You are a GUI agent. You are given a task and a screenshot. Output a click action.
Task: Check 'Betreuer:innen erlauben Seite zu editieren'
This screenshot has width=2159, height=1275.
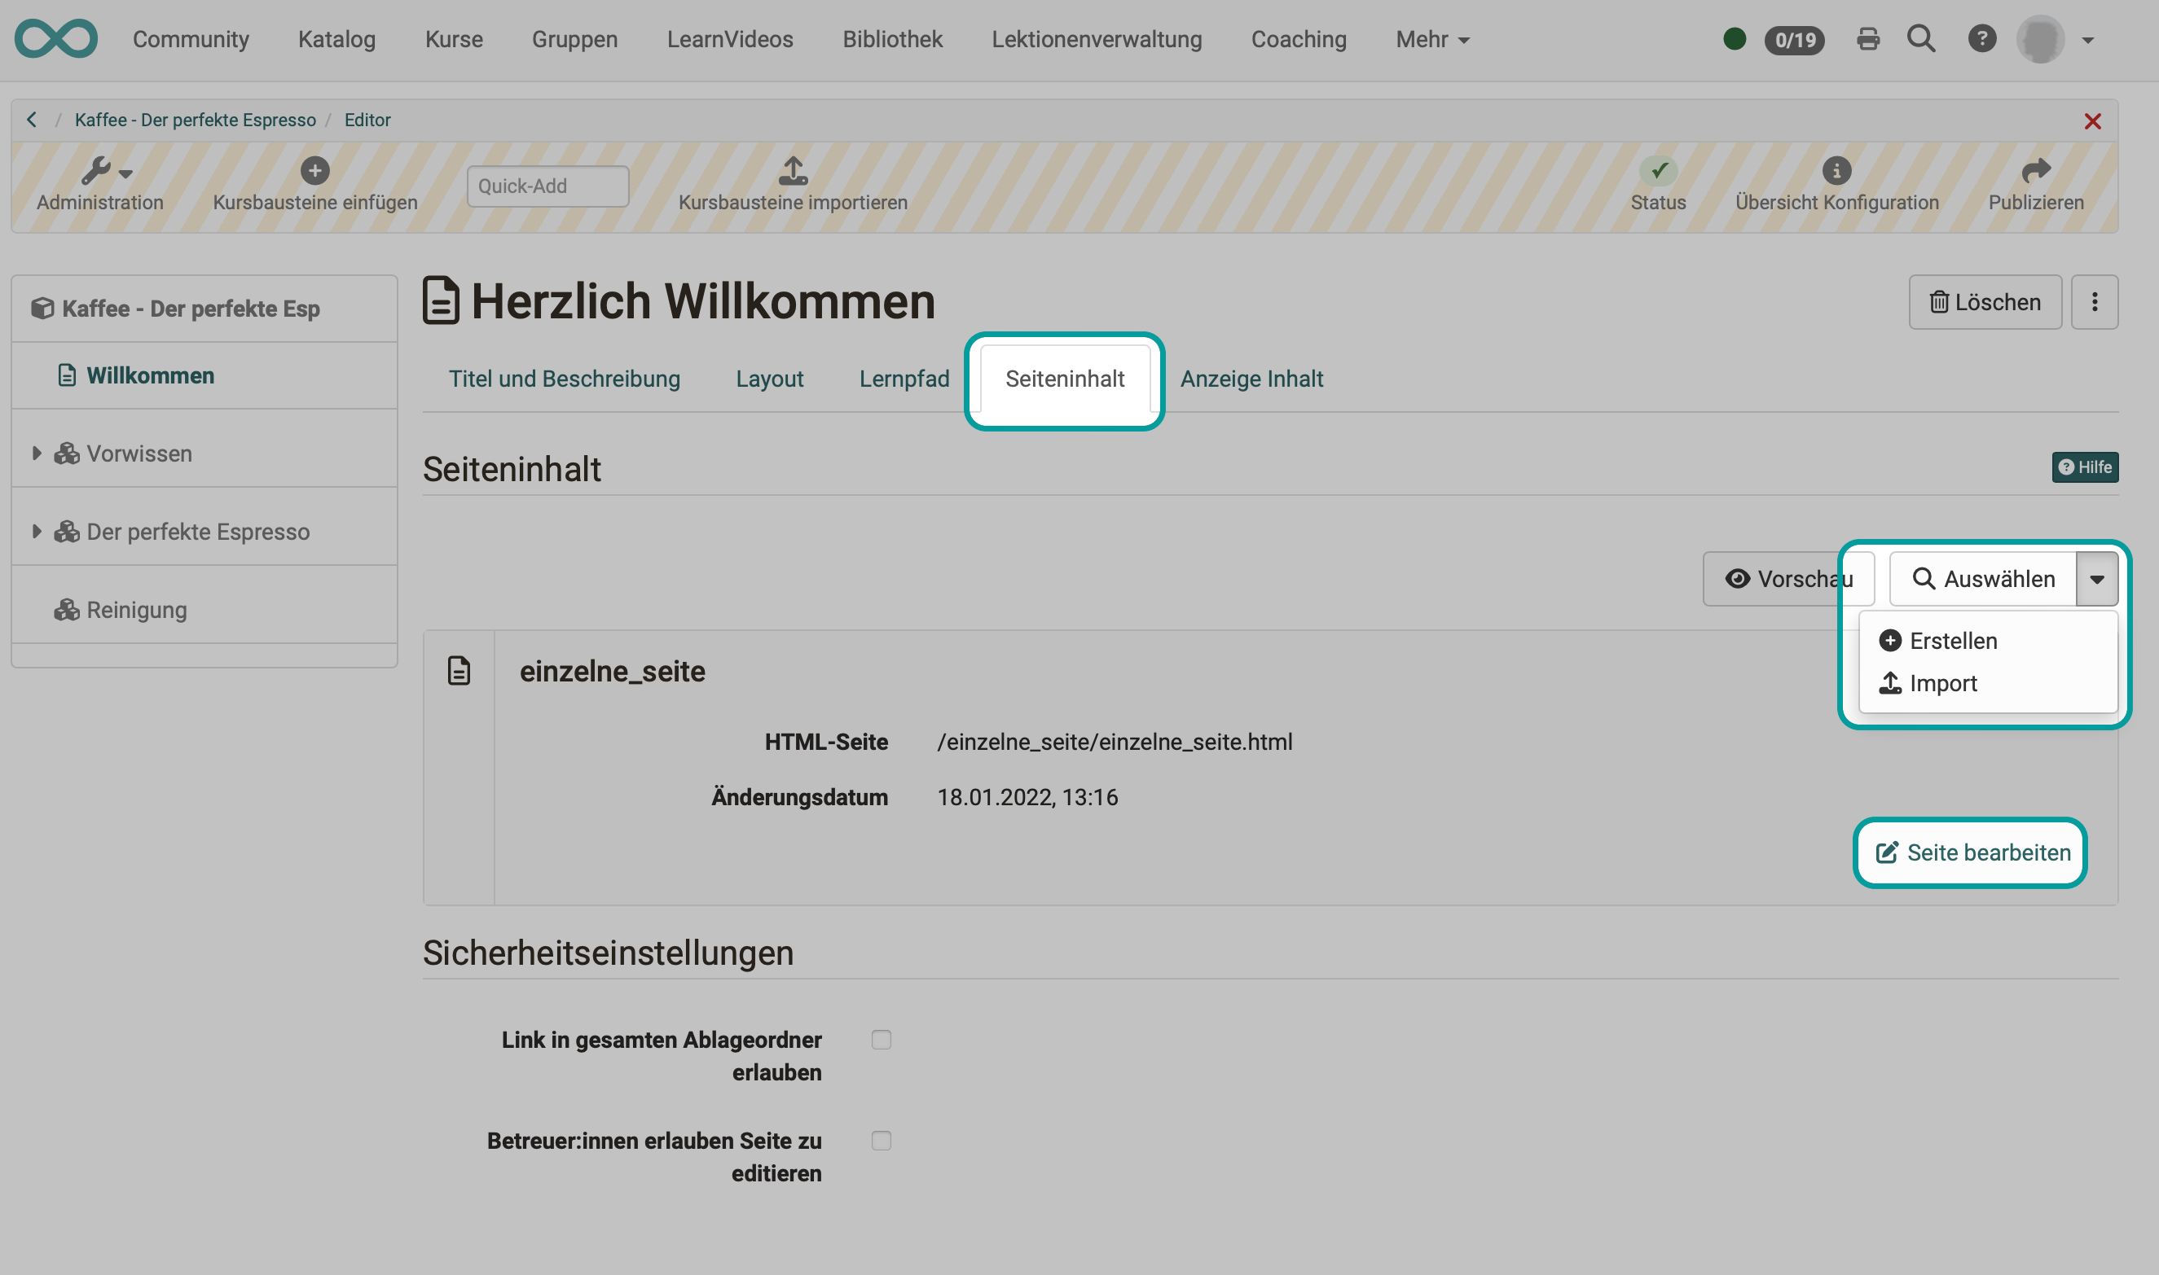[881, 1140]
